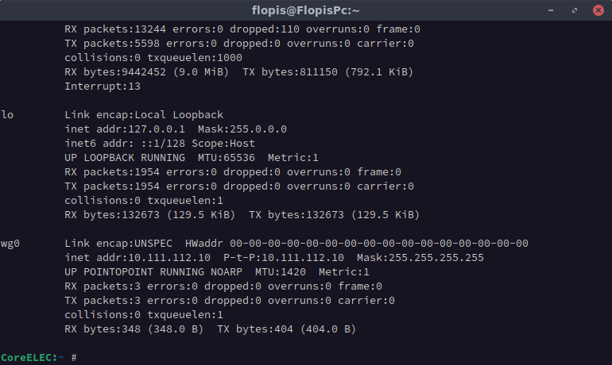
Task: Click the wg0 interface name
Action: [x=10, y=244]
